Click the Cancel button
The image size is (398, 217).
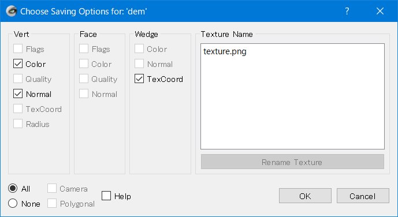click(363, 196)
